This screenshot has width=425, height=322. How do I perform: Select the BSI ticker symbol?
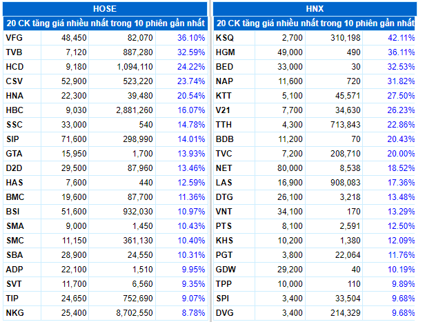[x=12, y=212]
